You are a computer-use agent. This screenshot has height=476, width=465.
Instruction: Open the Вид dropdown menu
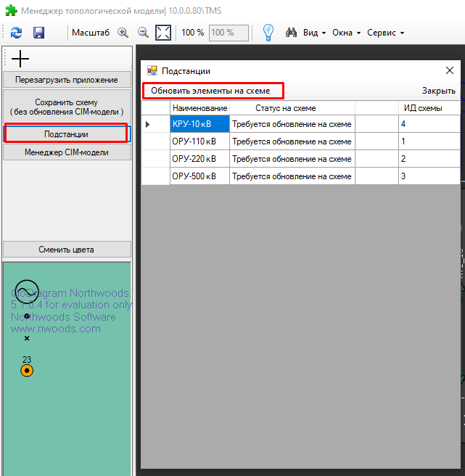[x=314, y=33]
